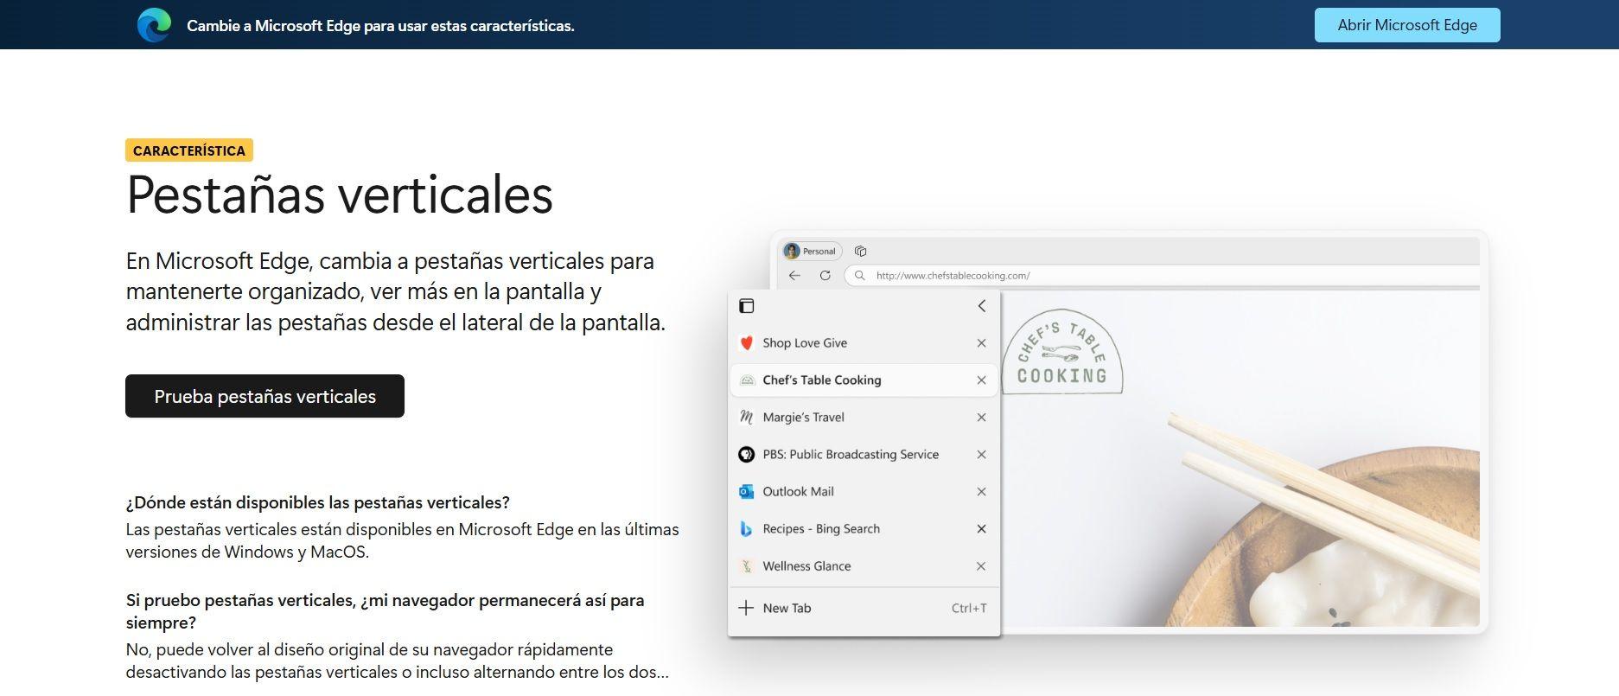Select the Wellness Glance tab

[x=864, y=566]
